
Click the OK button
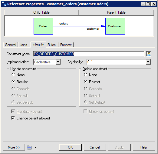point(70,147)
